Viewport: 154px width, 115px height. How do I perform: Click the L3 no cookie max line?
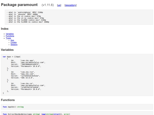tap(25, 18)
